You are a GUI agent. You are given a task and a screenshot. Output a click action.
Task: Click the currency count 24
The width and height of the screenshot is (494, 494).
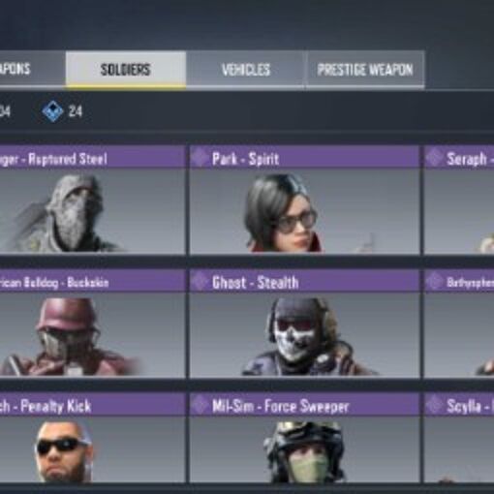[76, 111]
